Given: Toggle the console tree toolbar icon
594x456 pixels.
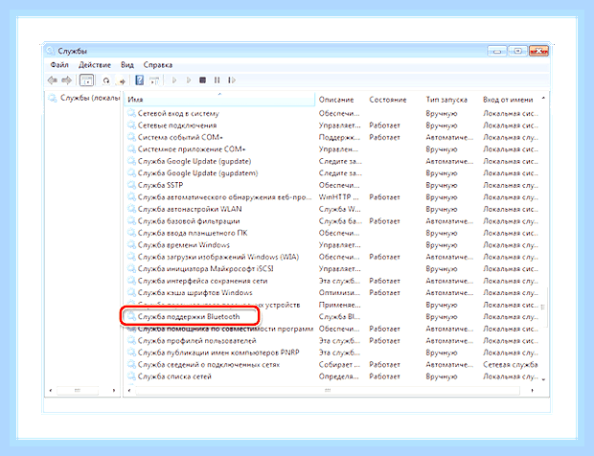Looking at the screenshot, I should click(86, 80).
